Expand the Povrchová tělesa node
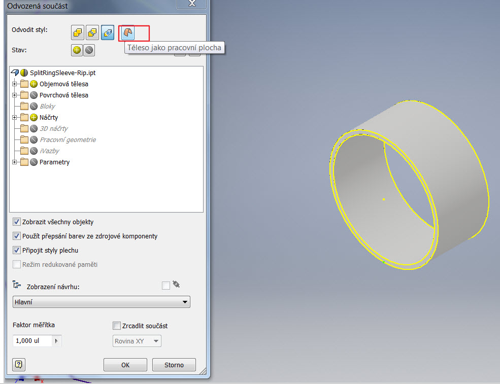 click(14, 95)
